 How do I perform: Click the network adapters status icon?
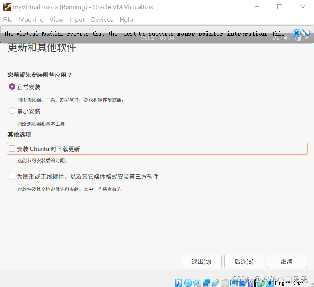tap(206, 283)
